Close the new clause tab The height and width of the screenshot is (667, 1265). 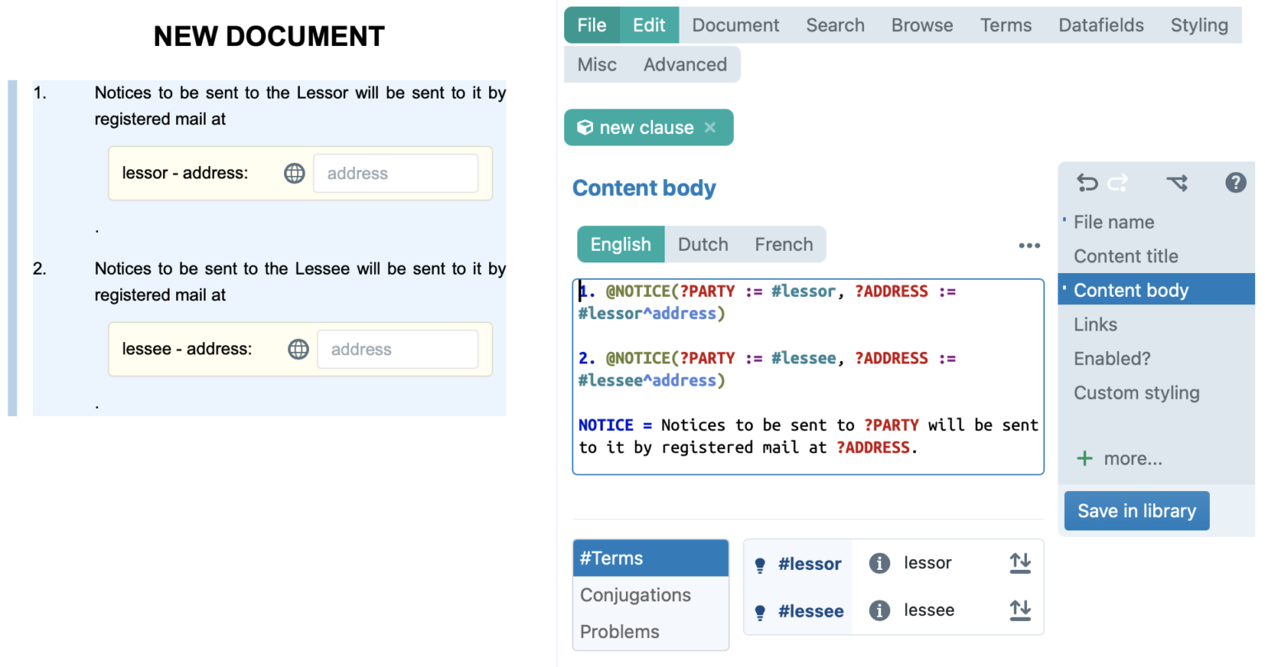click(710, 127)
